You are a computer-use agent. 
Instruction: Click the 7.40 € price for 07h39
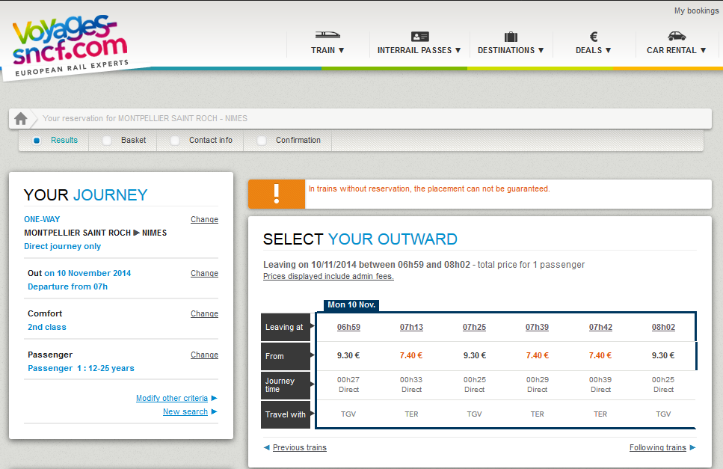pyautogui.click(x=537, y=355)
